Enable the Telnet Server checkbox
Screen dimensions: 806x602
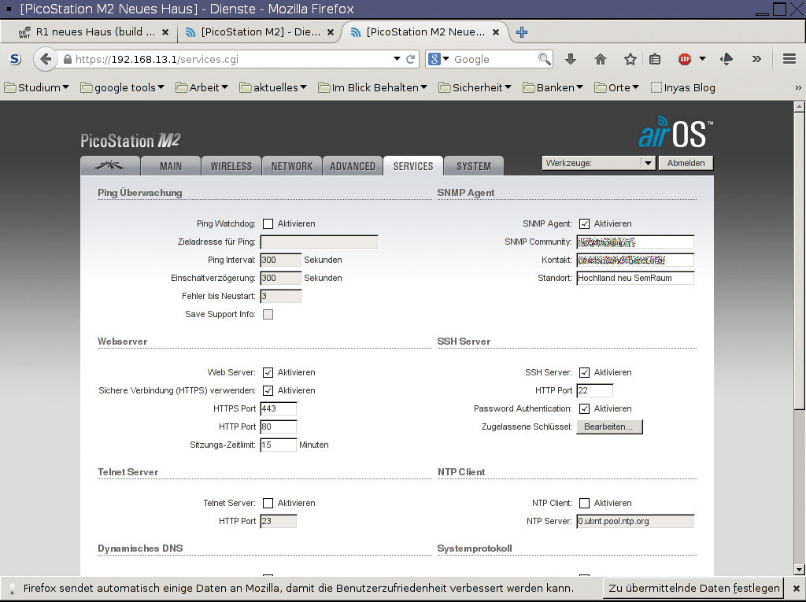(x=268, y=504)
